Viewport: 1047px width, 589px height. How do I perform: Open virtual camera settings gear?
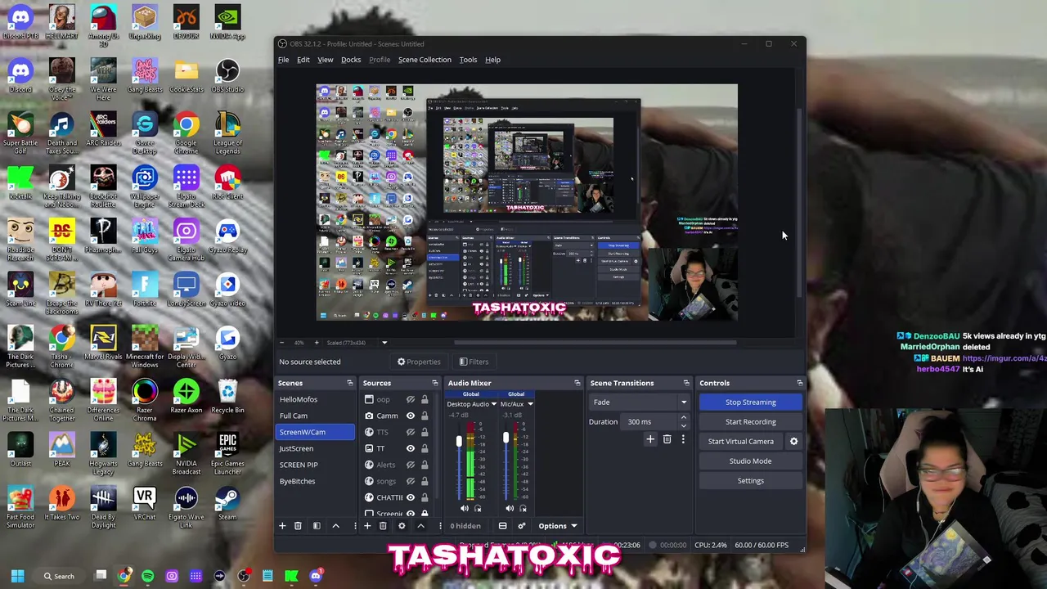(793, 441)
